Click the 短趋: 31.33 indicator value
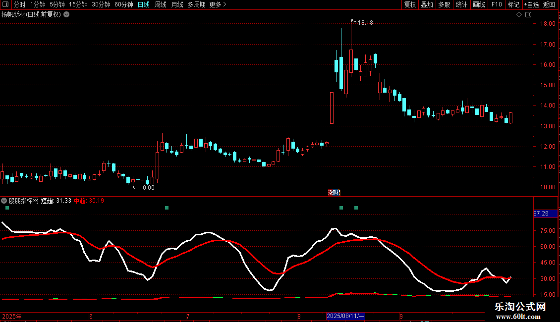This screenshot has width=560, height=322. [x=56, y=201]
